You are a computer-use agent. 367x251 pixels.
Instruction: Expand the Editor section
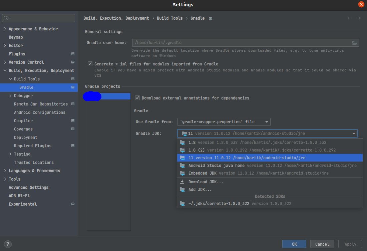coord(5,45)
